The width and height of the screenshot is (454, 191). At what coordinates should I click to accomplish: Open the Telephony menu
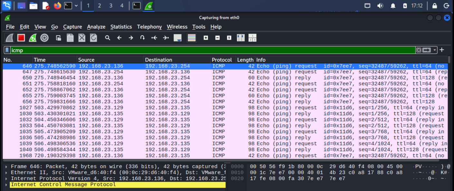tap(149, 27)
